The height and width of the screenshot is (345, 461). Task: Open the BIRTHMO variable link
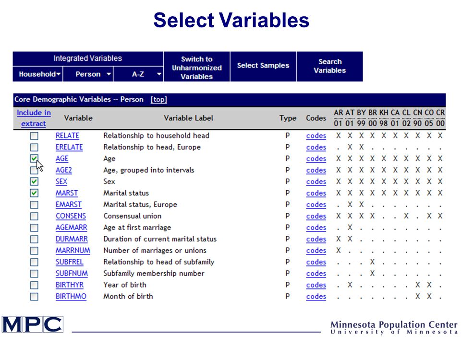(71, 297)
